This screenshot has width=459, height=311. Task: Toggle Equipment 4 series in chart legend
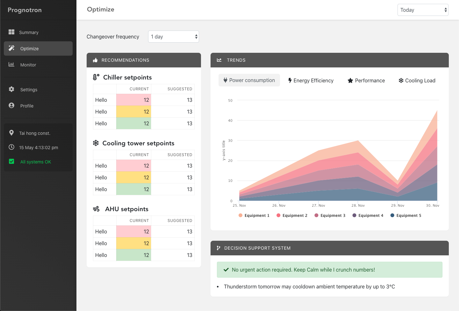pos(368,215)
